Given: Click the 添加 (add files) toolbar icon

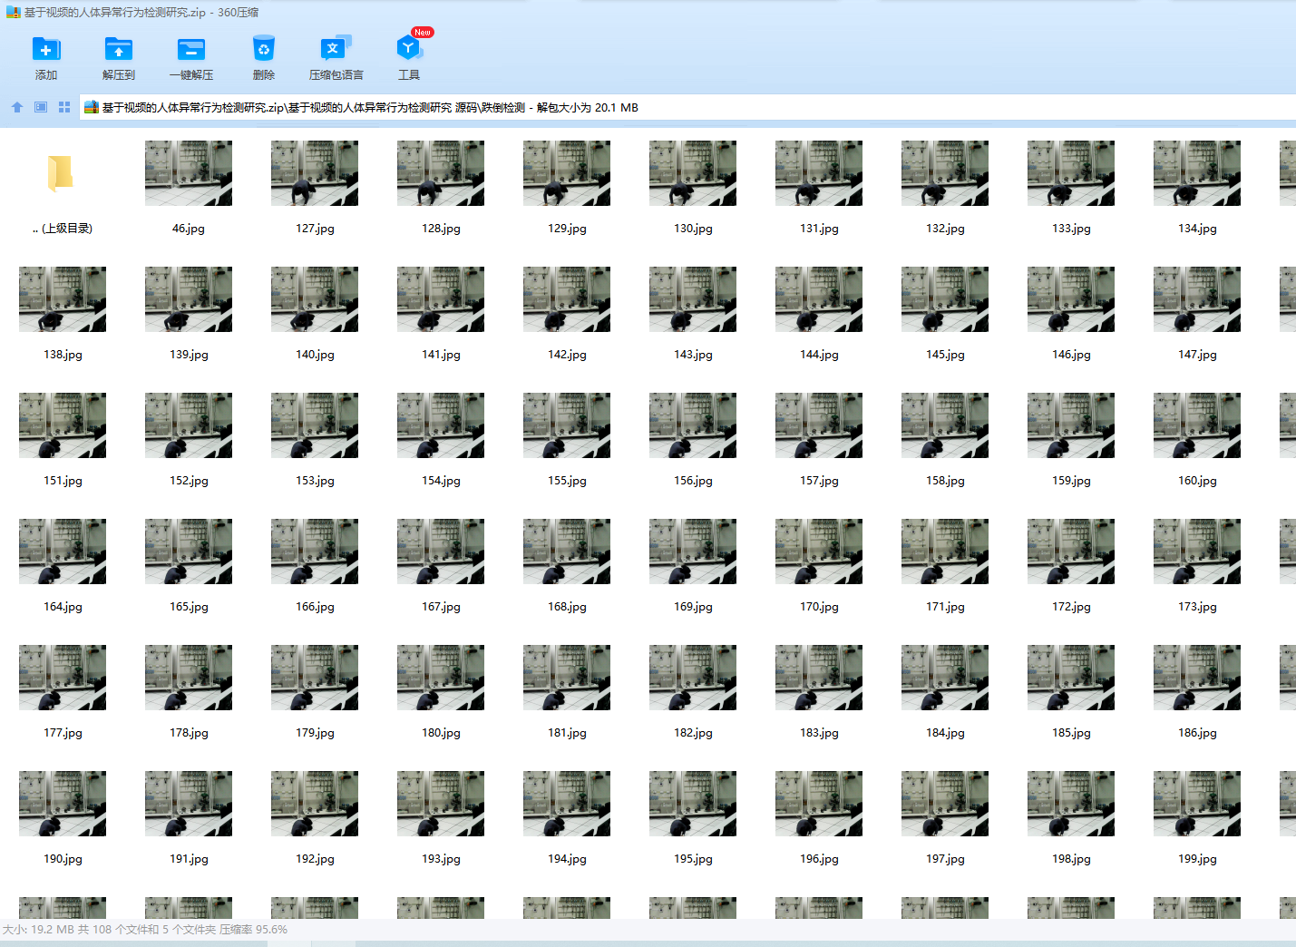Looking at the screenshot, I should [46, 49].
